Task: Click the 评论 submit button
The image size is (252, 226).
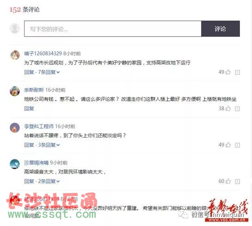Action: [221, 29]
